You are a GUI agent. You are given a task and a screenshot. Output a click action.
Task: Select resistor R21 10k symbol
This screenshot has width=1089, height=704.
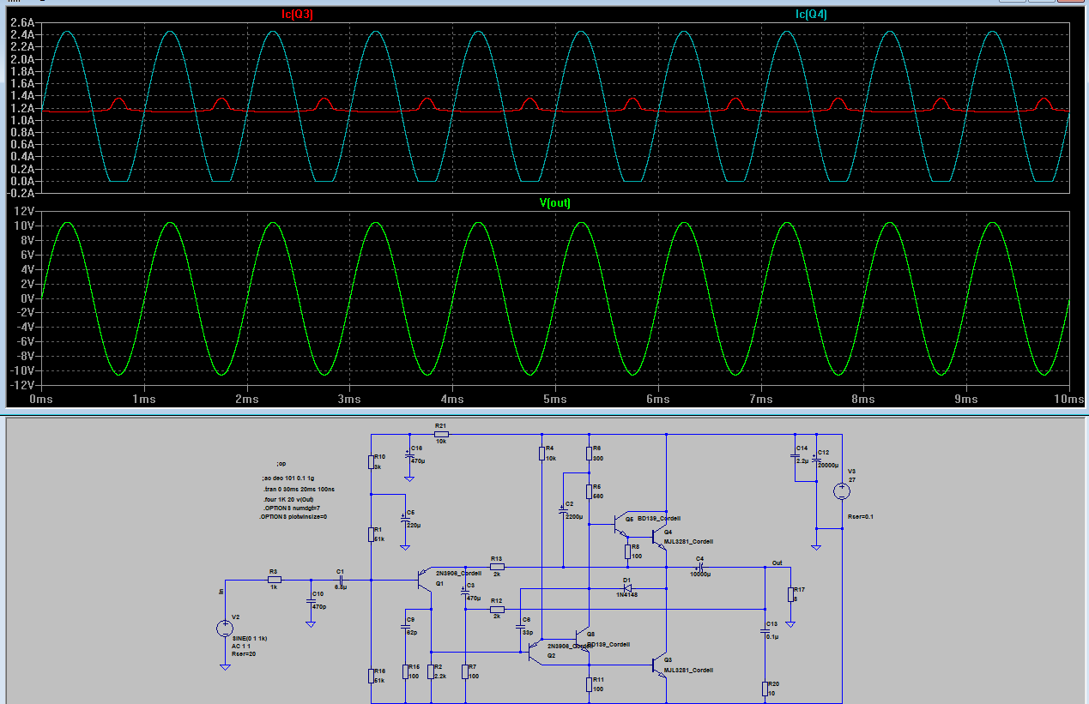(441, 434)
